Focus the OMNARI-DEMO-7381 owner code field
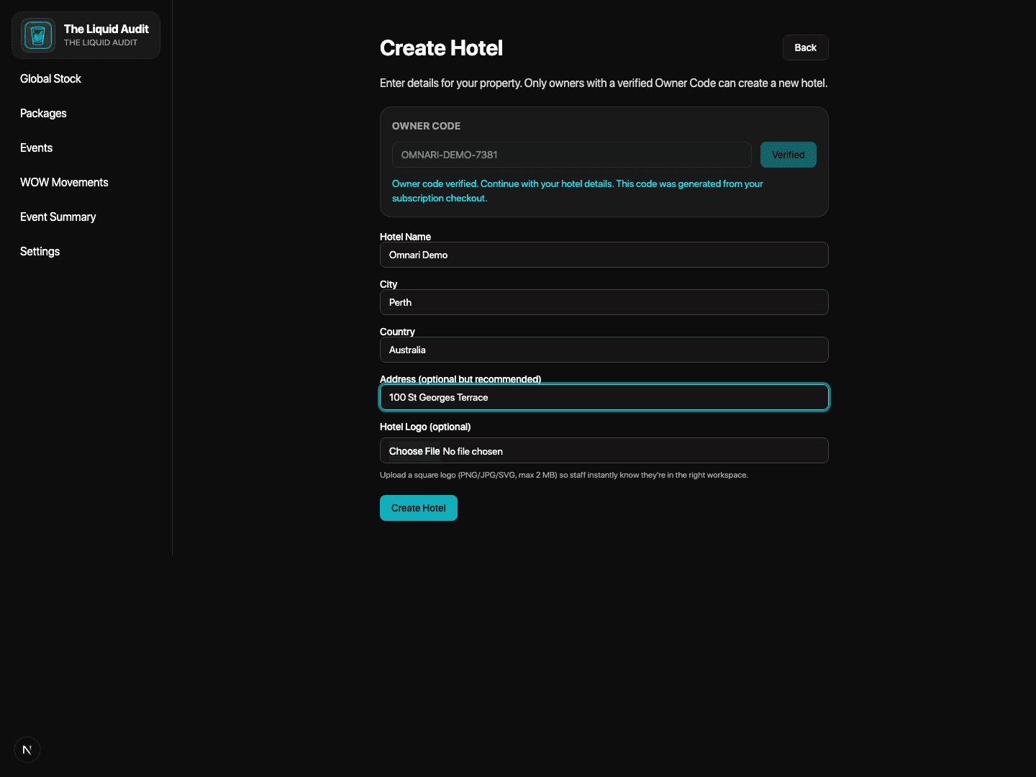Viewport: 1036px width, 777px height. pyautogui.click(x=571, y=154)
